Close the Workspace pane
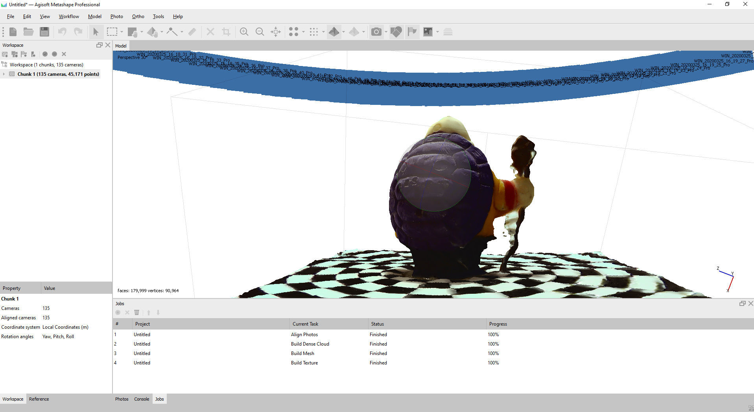The height and width of the screenshot is (412, 754). point(108,45)
